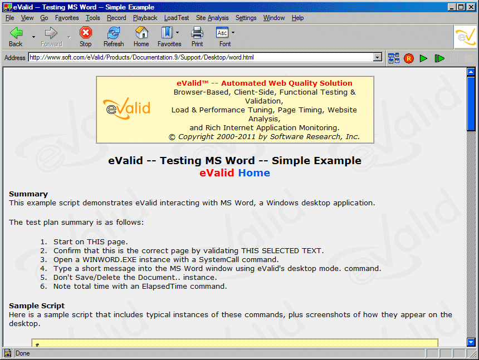Click the status bar page icon
The width and height of the screenshot is (479, 360).
tap(8, 353)
